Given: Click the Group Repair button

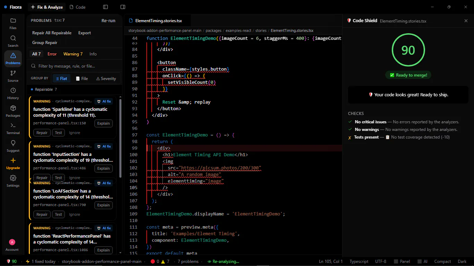Looking at the screenshot, I should click(45, 43).
